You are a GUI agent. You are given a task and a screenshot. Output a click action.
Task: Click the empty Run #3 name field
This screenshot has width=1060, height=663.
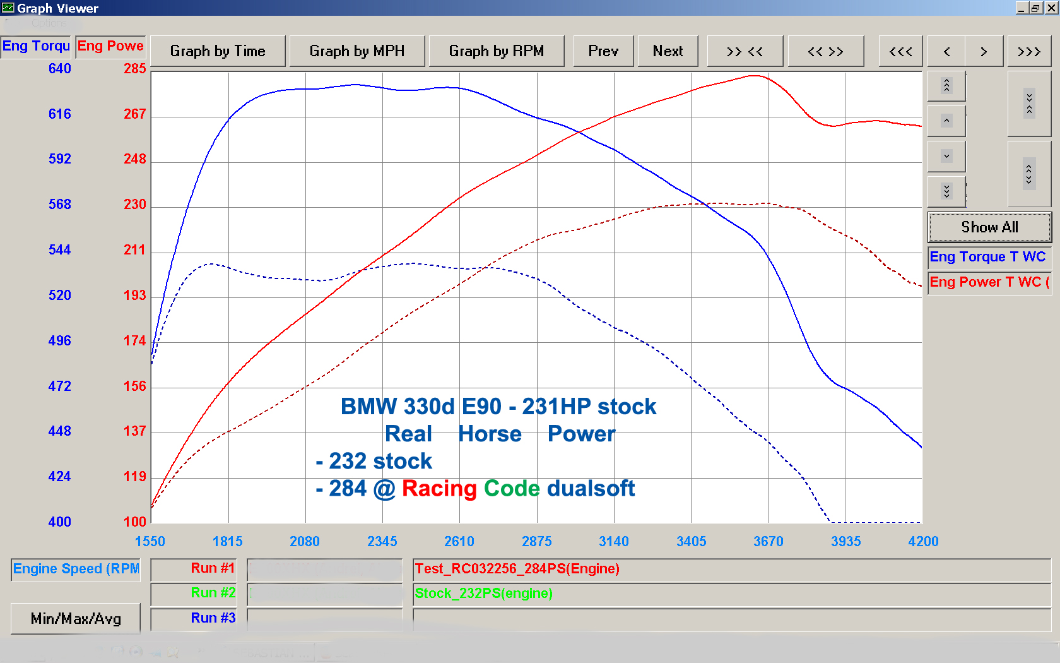(732, 619)
